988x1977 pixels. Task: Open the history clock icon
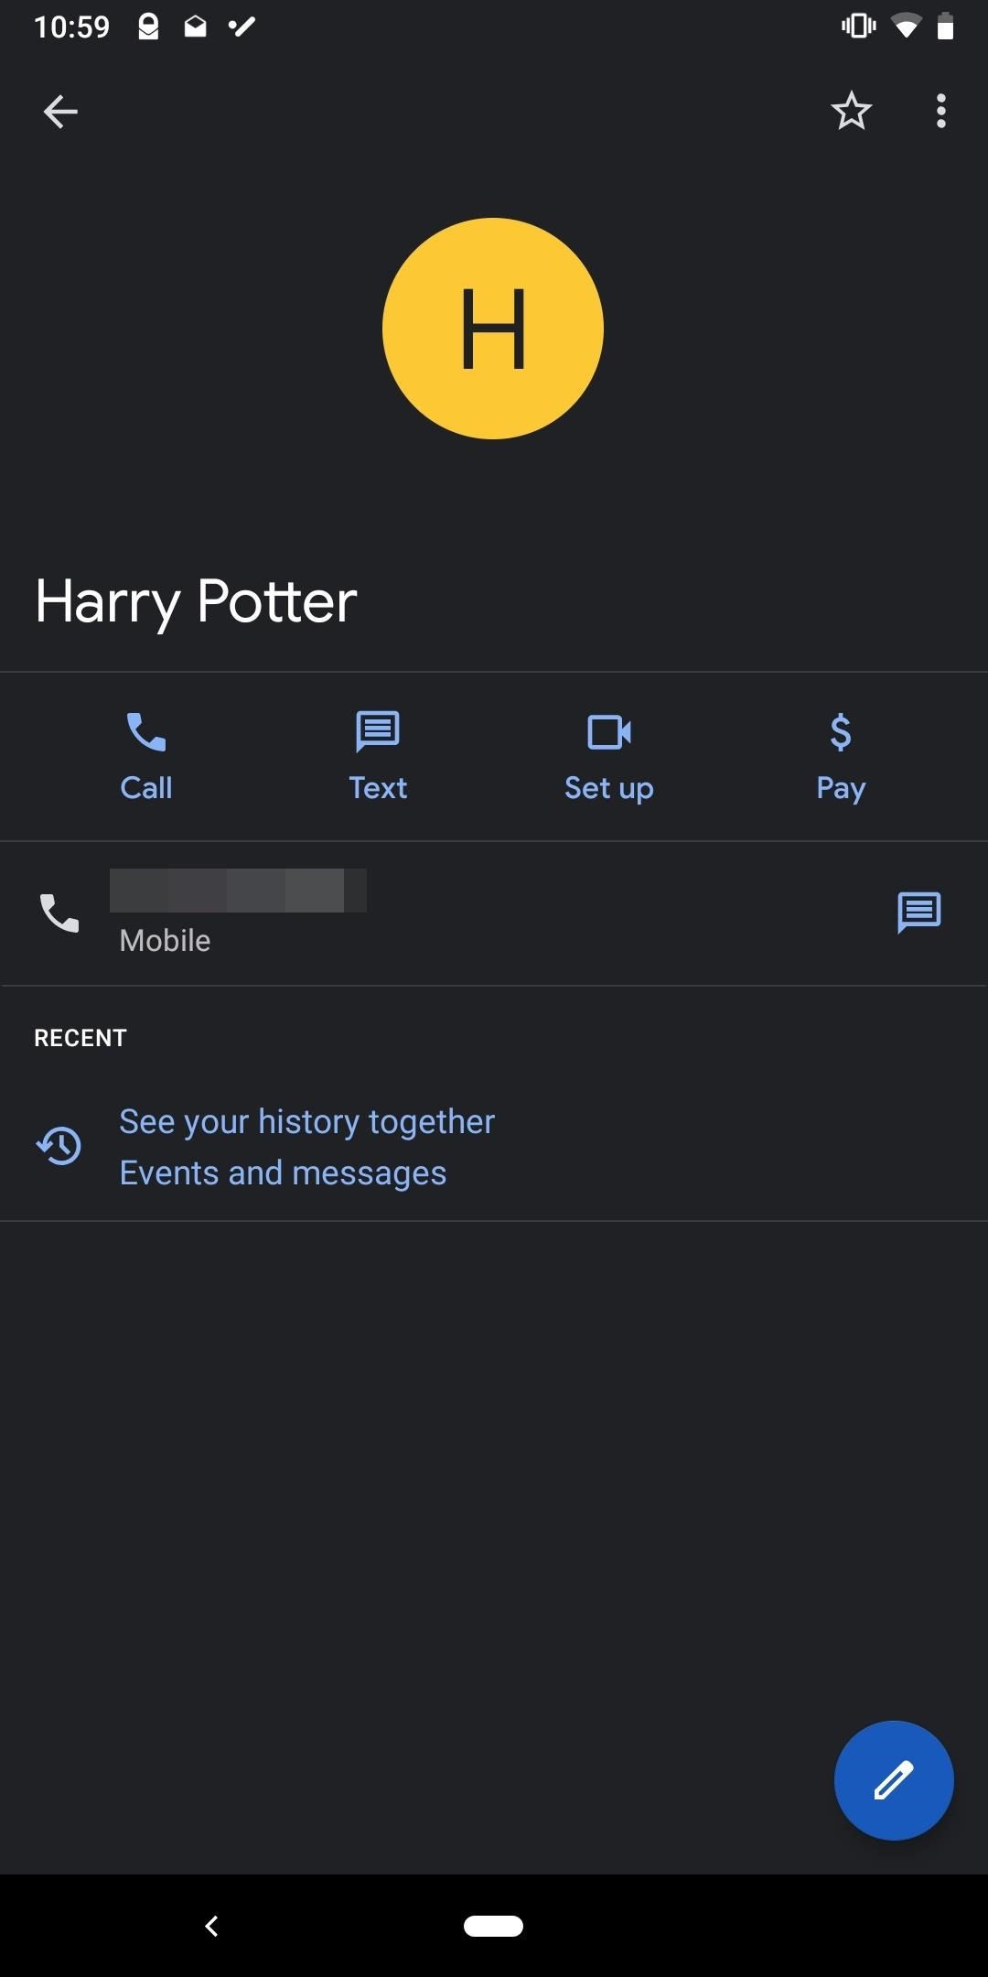click(x=59, y=1146)
